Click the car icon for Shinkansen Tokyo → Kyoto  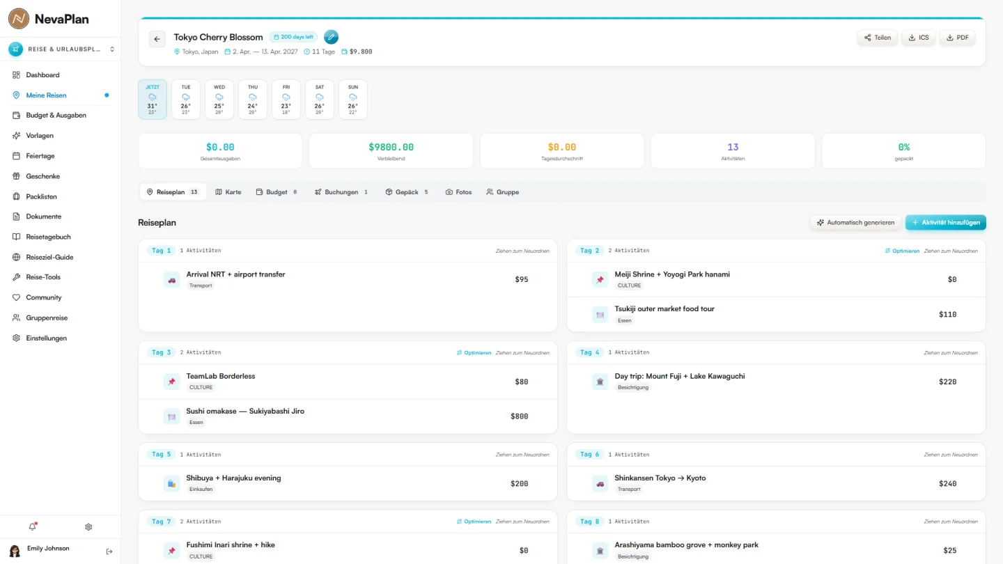tap(600, 483)
